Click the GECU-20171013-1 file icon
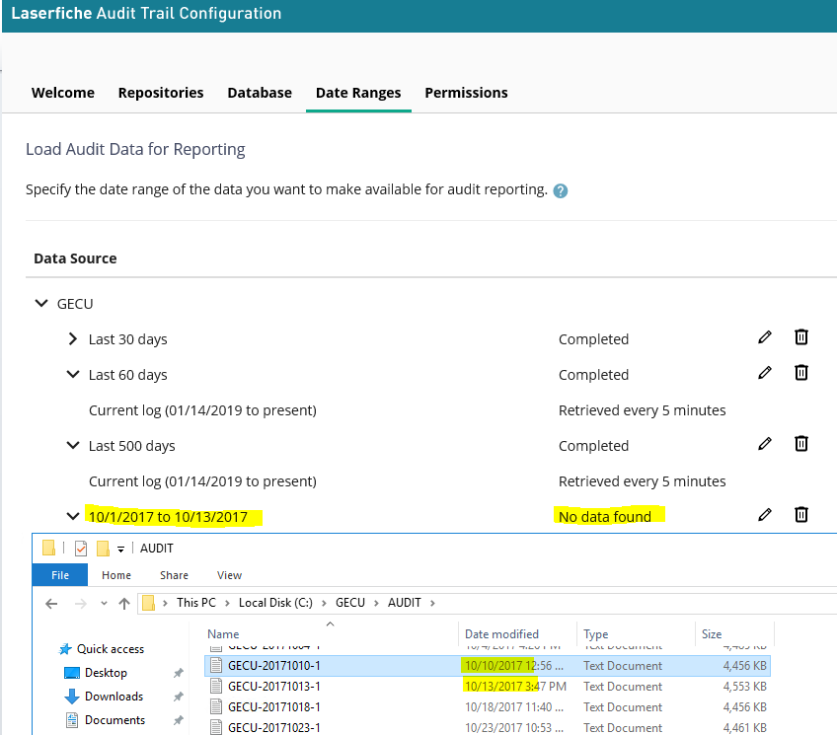The width and height of the screenshot is (837, 735). tap(216, 687)
